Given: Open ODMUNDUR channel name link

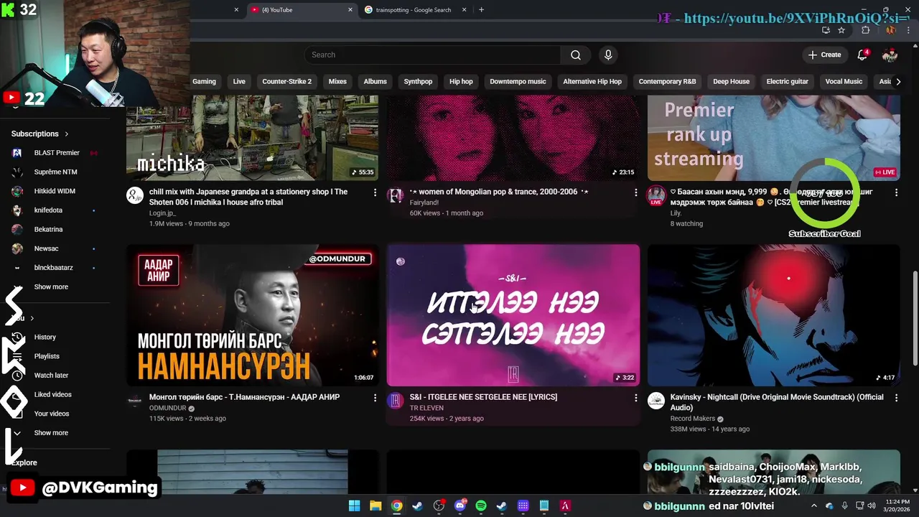Looking at the screenshot, I should click(x=167, y=408).
